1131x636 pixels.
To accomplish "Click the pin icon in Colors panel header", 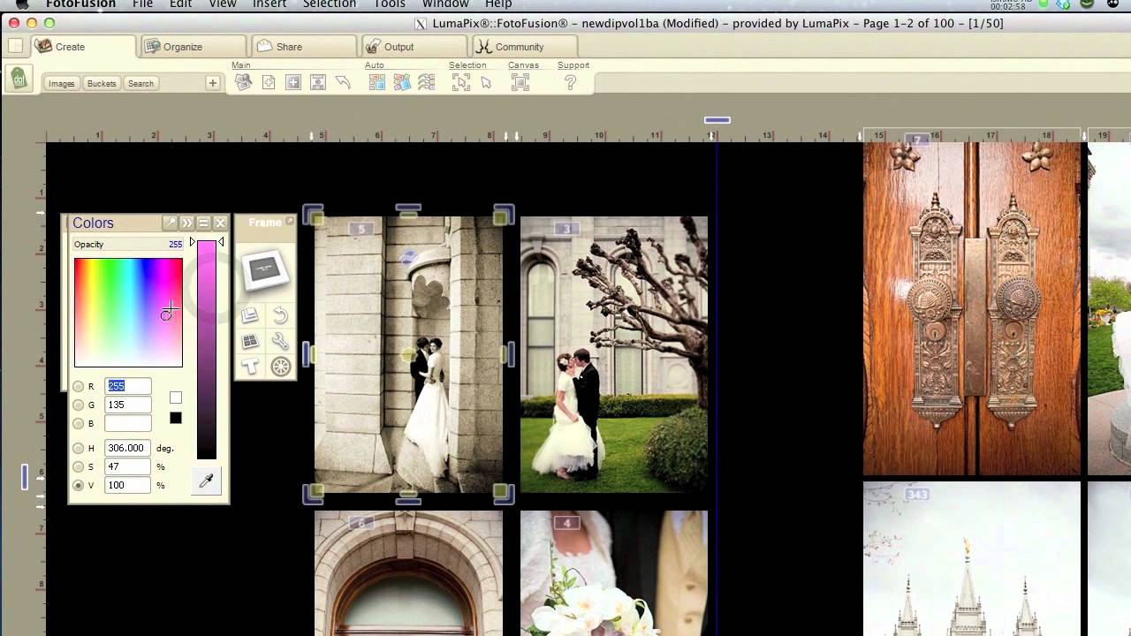I will coord(170,223).
